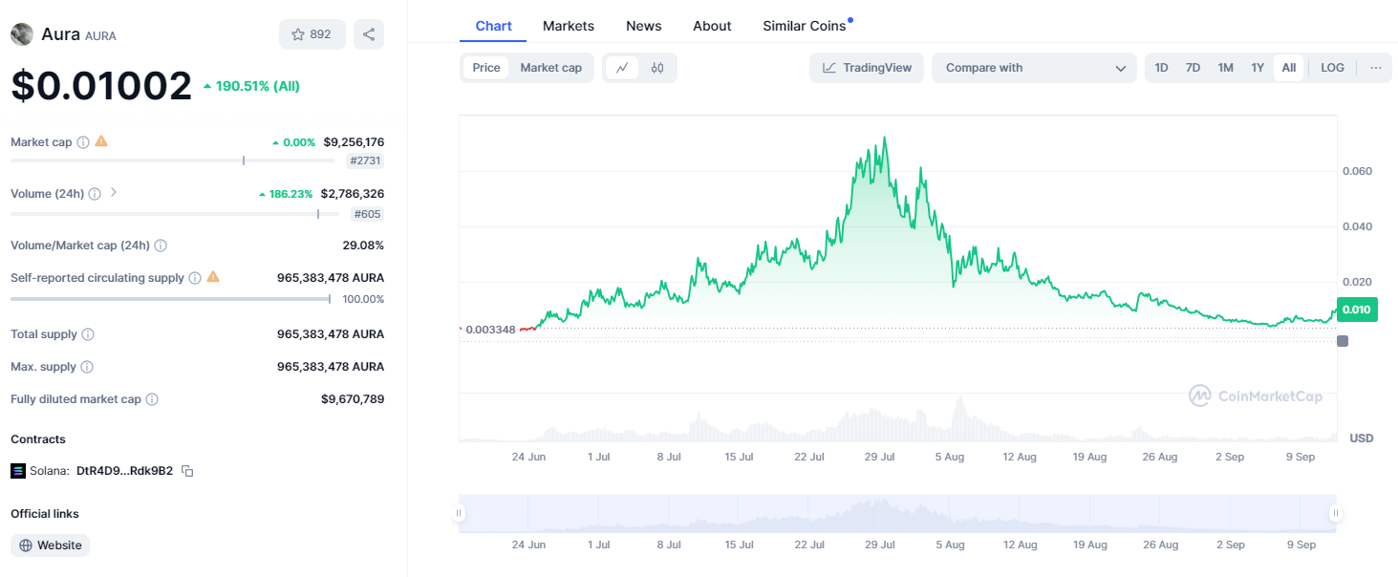1398x577 pixels.
Task: Click the #2731 market cap rank badge
Action: click(365, 161)
